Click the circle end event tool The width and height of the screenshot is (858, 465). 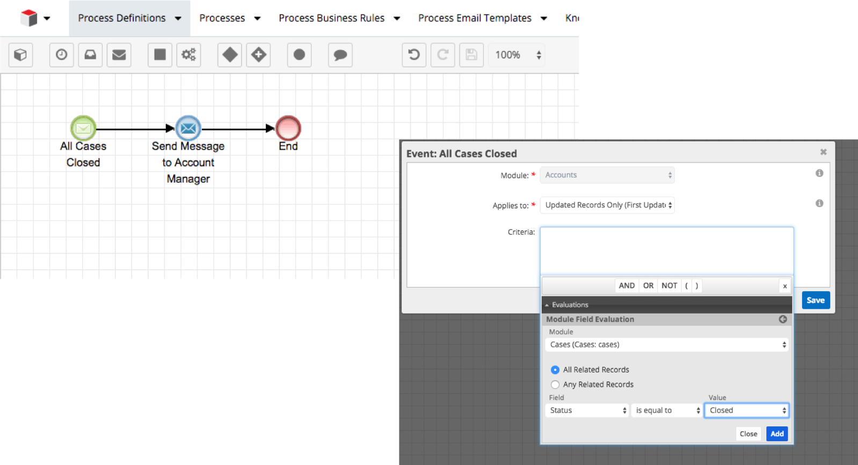(299, 55)
